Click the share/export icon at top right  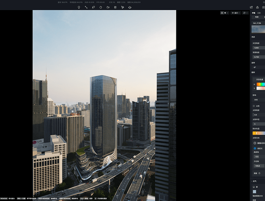click(x=251, y=7)
